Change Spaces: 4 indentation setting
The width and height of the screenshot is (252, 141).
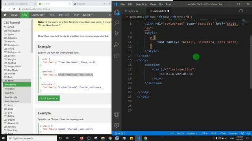(x=192, y=133)
